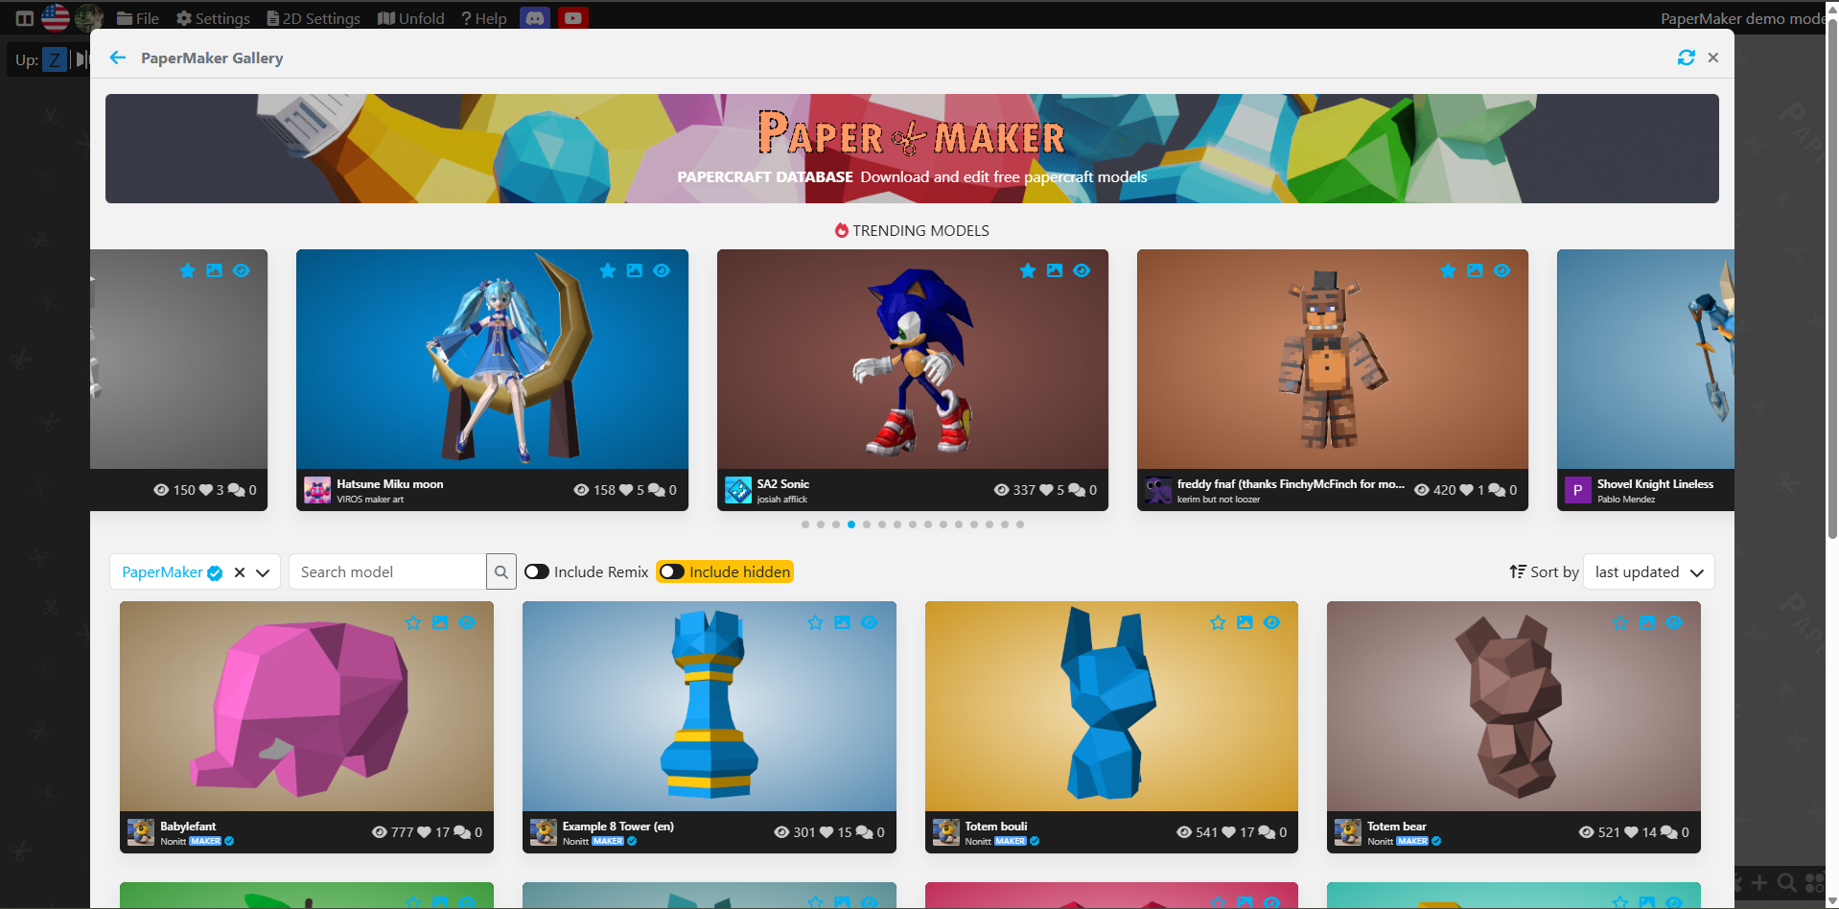Click the image icon on freddy fnaf card

[x=1475, y=270]
